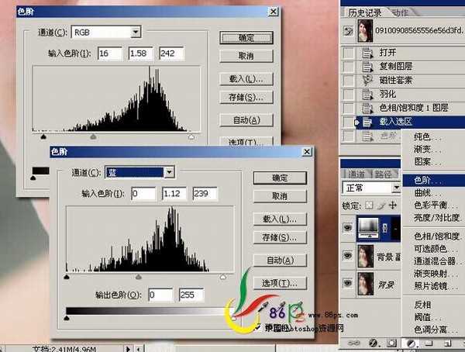Screen dimensions: 465x352
Task: Click 自动(A) in the RGB Levels dialog
Action: pos(245,120)
